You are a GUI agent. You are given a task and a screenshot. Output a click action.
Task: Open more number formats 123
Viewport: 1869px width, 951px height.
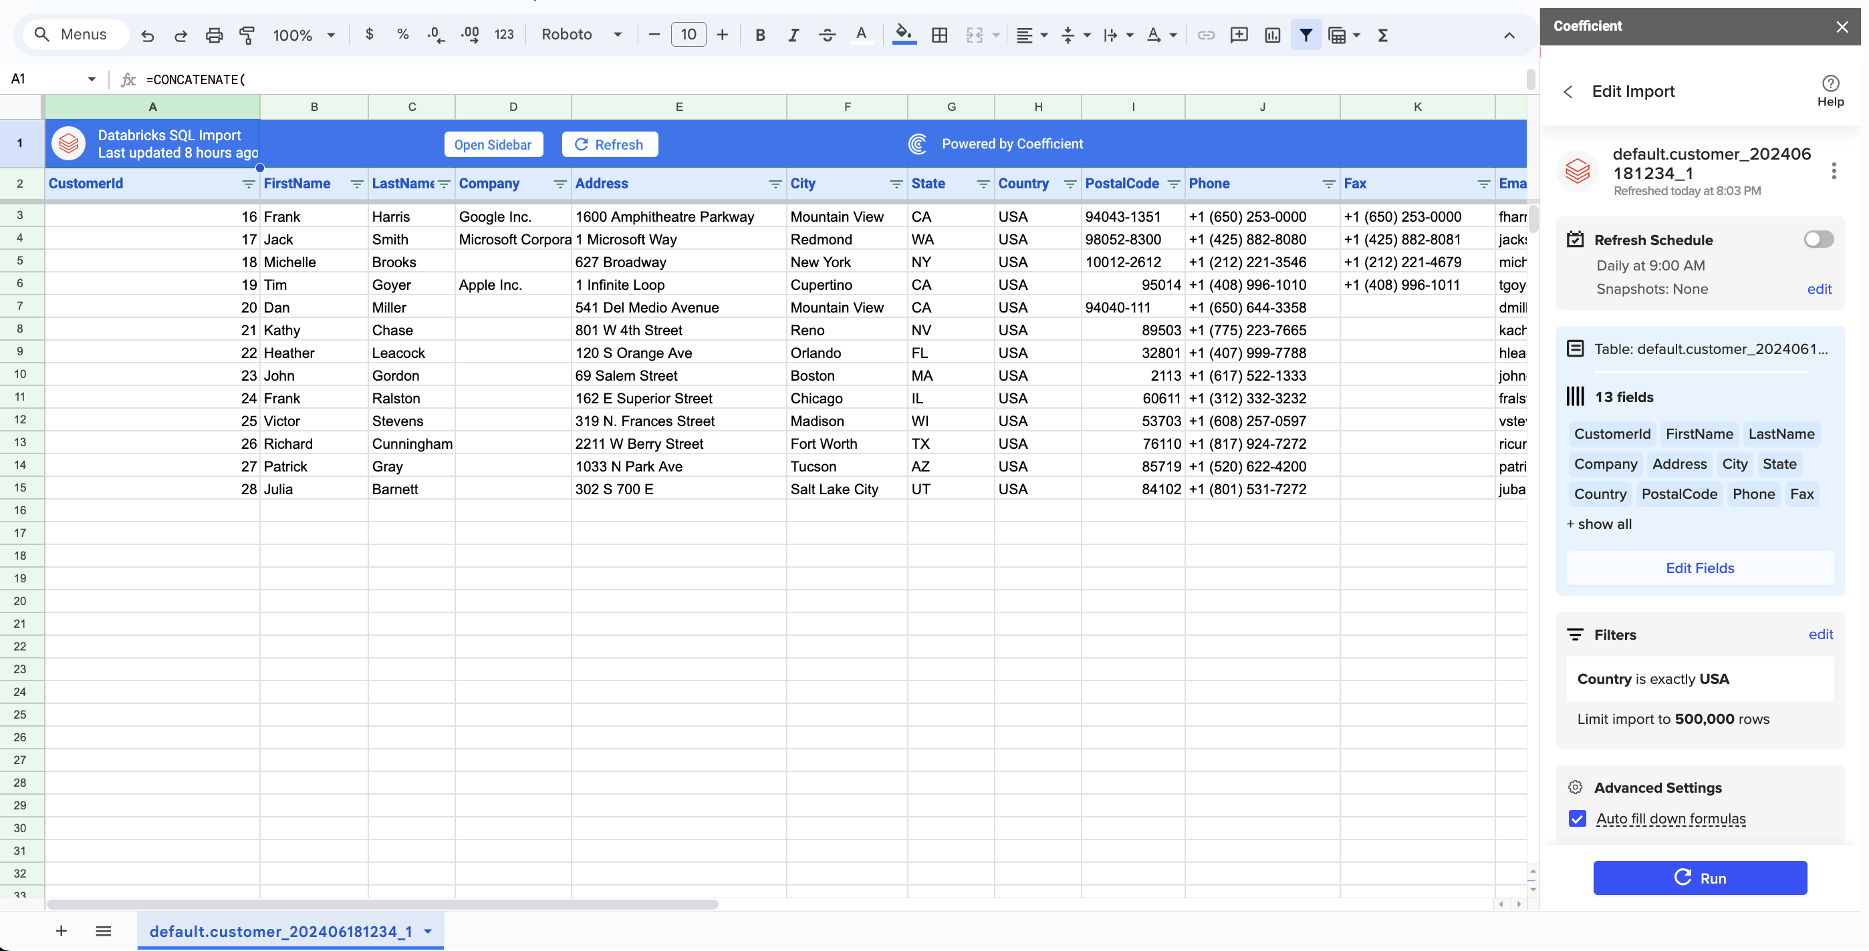coord(503,34)
